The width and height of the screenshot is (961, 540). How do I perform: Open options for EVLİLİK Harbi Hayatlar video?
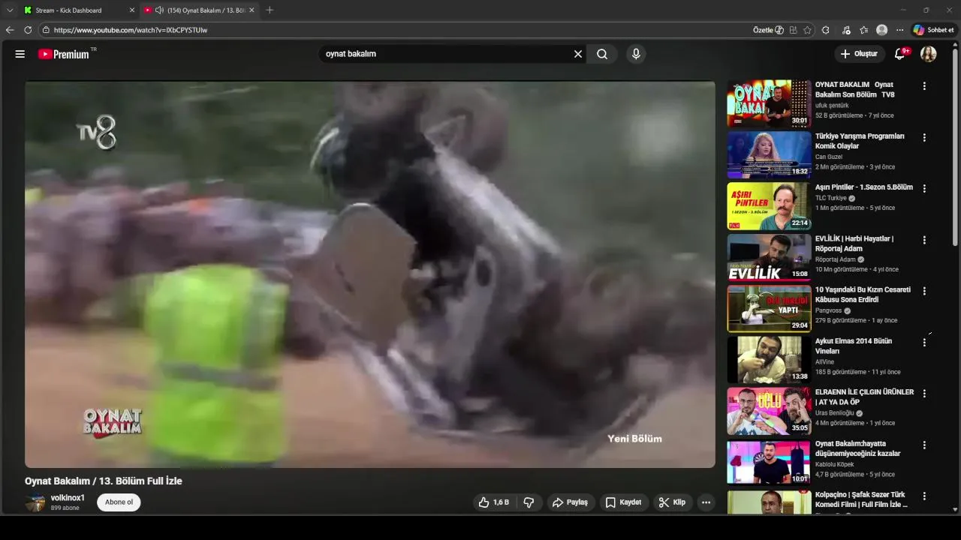[924, 240]
